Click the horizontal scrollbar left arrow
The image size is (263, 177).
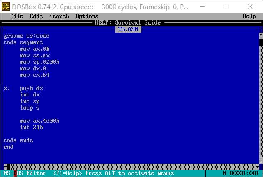5,166
